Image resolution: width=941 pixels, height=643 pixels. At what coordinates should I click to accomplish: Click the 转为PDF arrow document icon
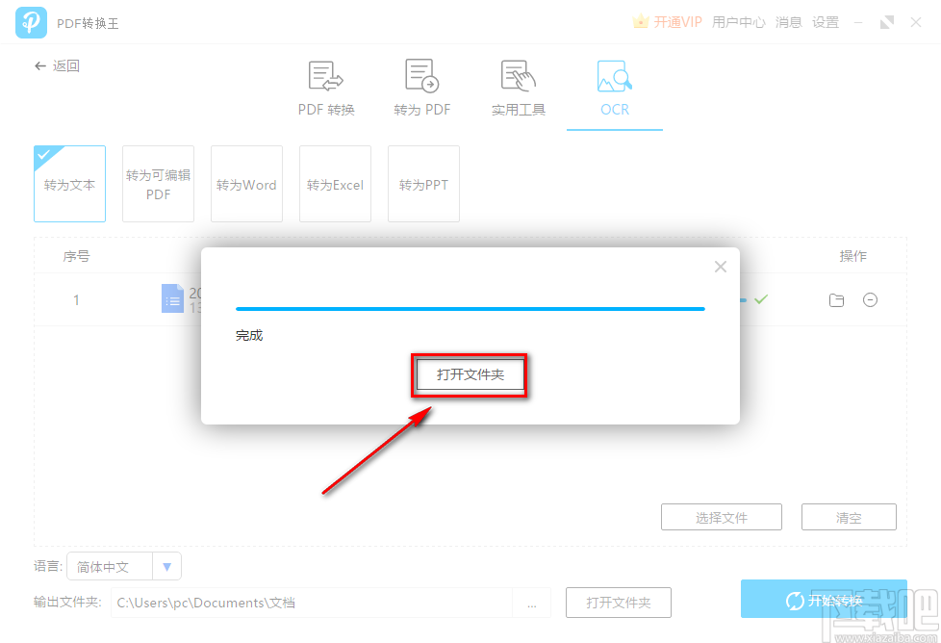pos(421,75)
